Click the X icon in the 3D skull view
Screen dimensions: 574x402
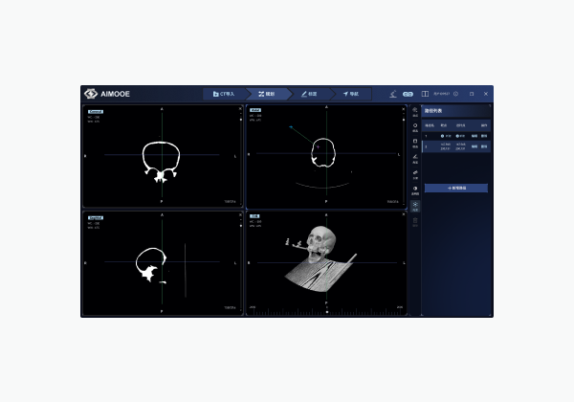click(404, 214)
